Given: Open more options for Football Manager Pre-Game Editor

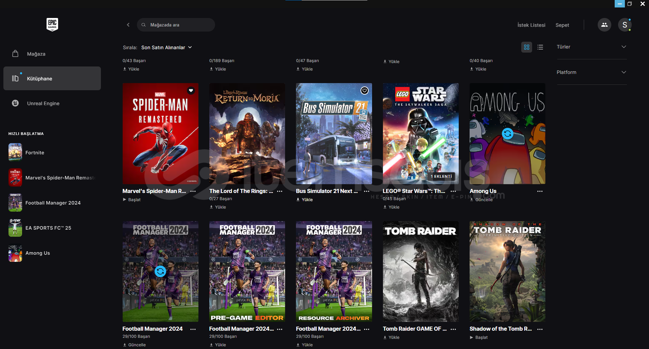Looking at the screenshot, I should pyautogui.click(x=280, y=329).
